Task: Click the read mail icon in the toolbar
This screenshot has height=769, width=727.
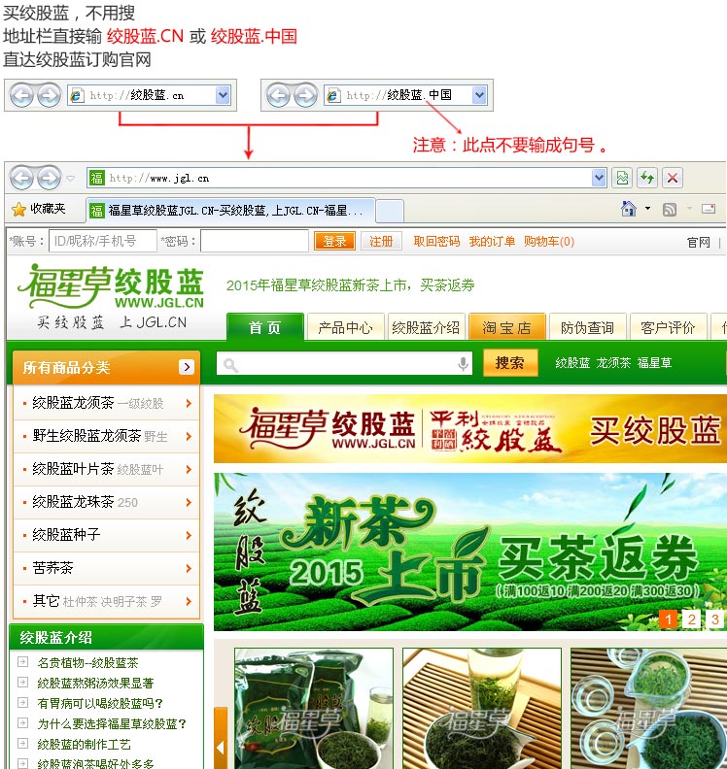Action: pos(709,209)
